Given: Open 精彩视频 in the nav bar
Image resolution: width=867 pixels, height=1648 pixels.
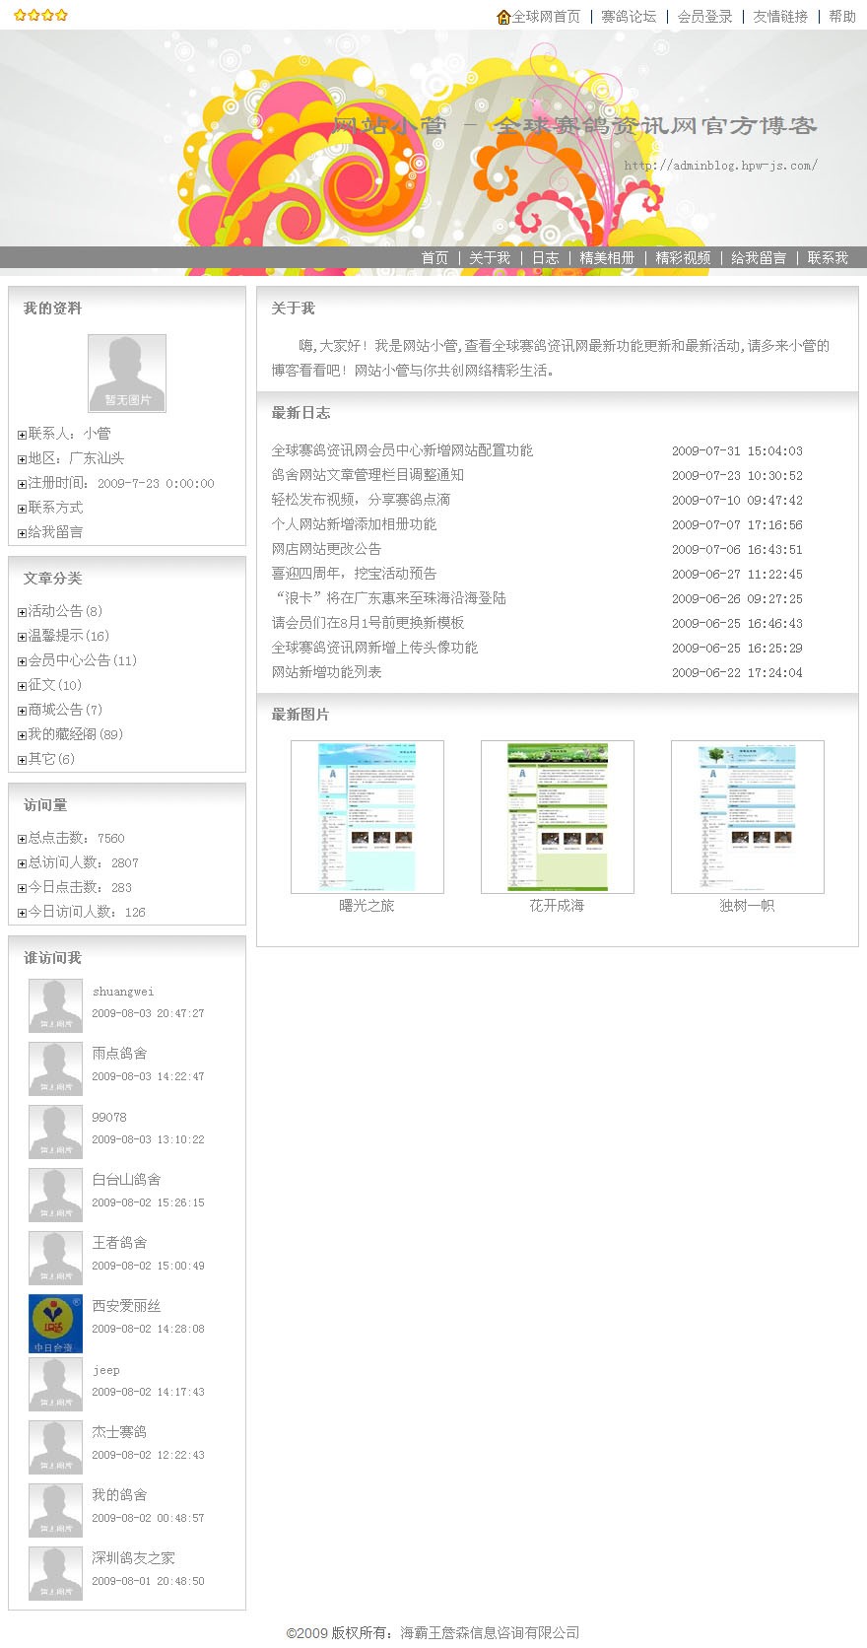Looking at the screenshot, I should pyautogui.click(x=683, y=258).
